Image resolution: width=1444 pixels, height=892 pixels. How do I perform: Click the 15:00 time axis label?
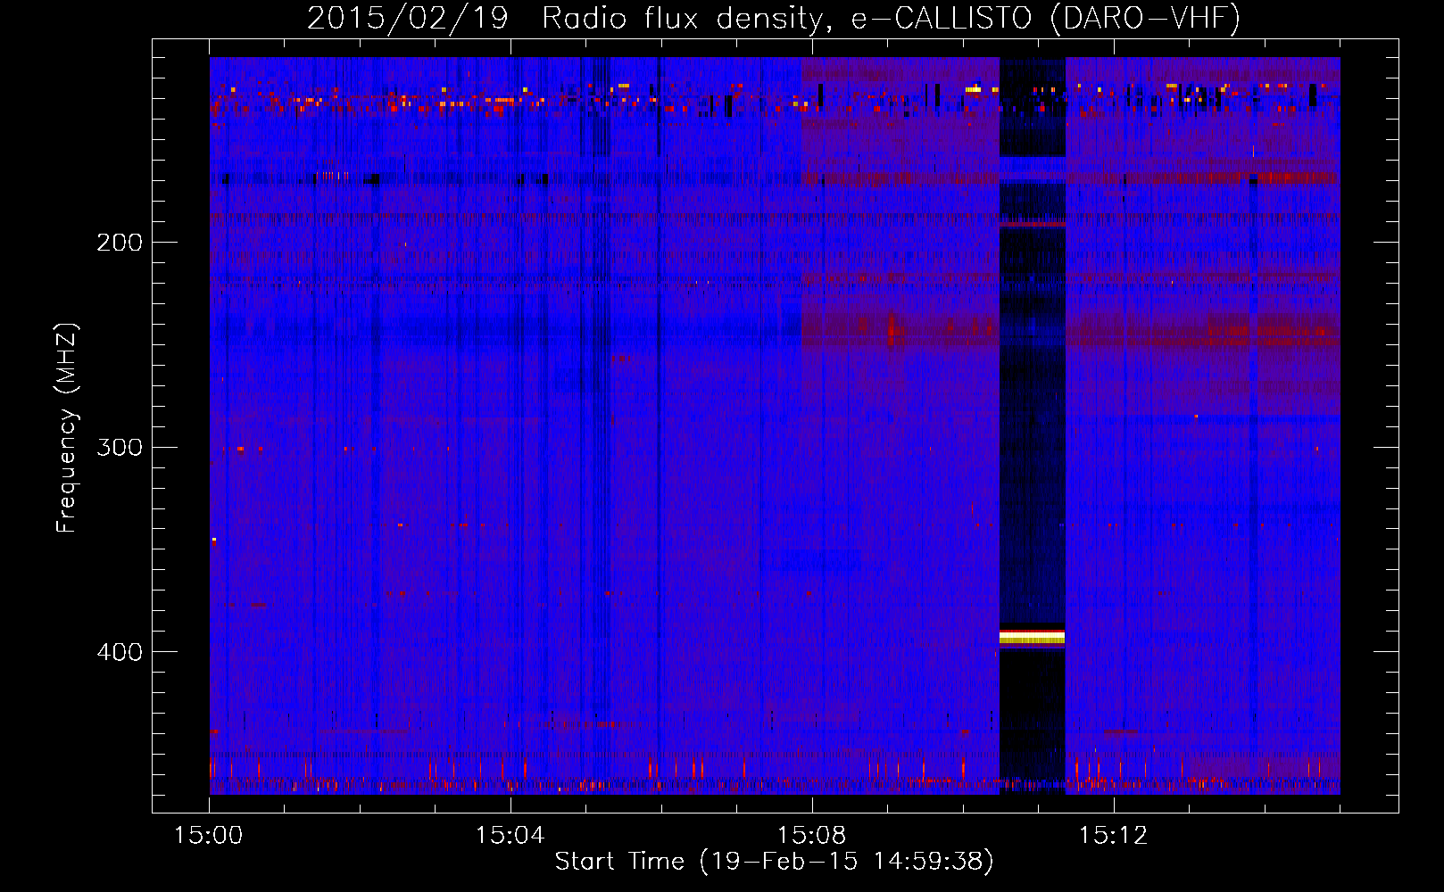209,836
